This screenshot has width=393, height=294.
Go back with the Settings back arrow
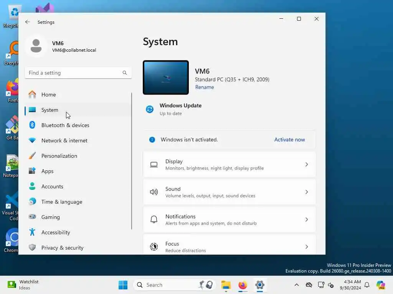click(28, 22)
